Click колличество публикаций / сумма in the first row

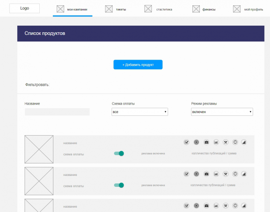pyautogui.click(x=214, y=153)
